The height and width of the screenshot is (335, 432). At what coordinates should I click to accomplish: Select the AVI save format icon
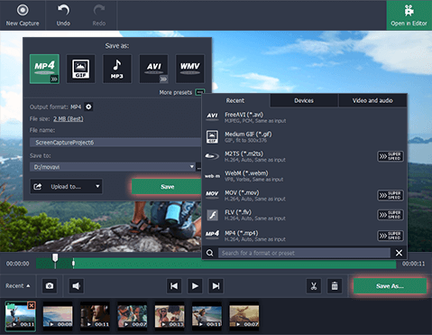[x=153, y=69]
